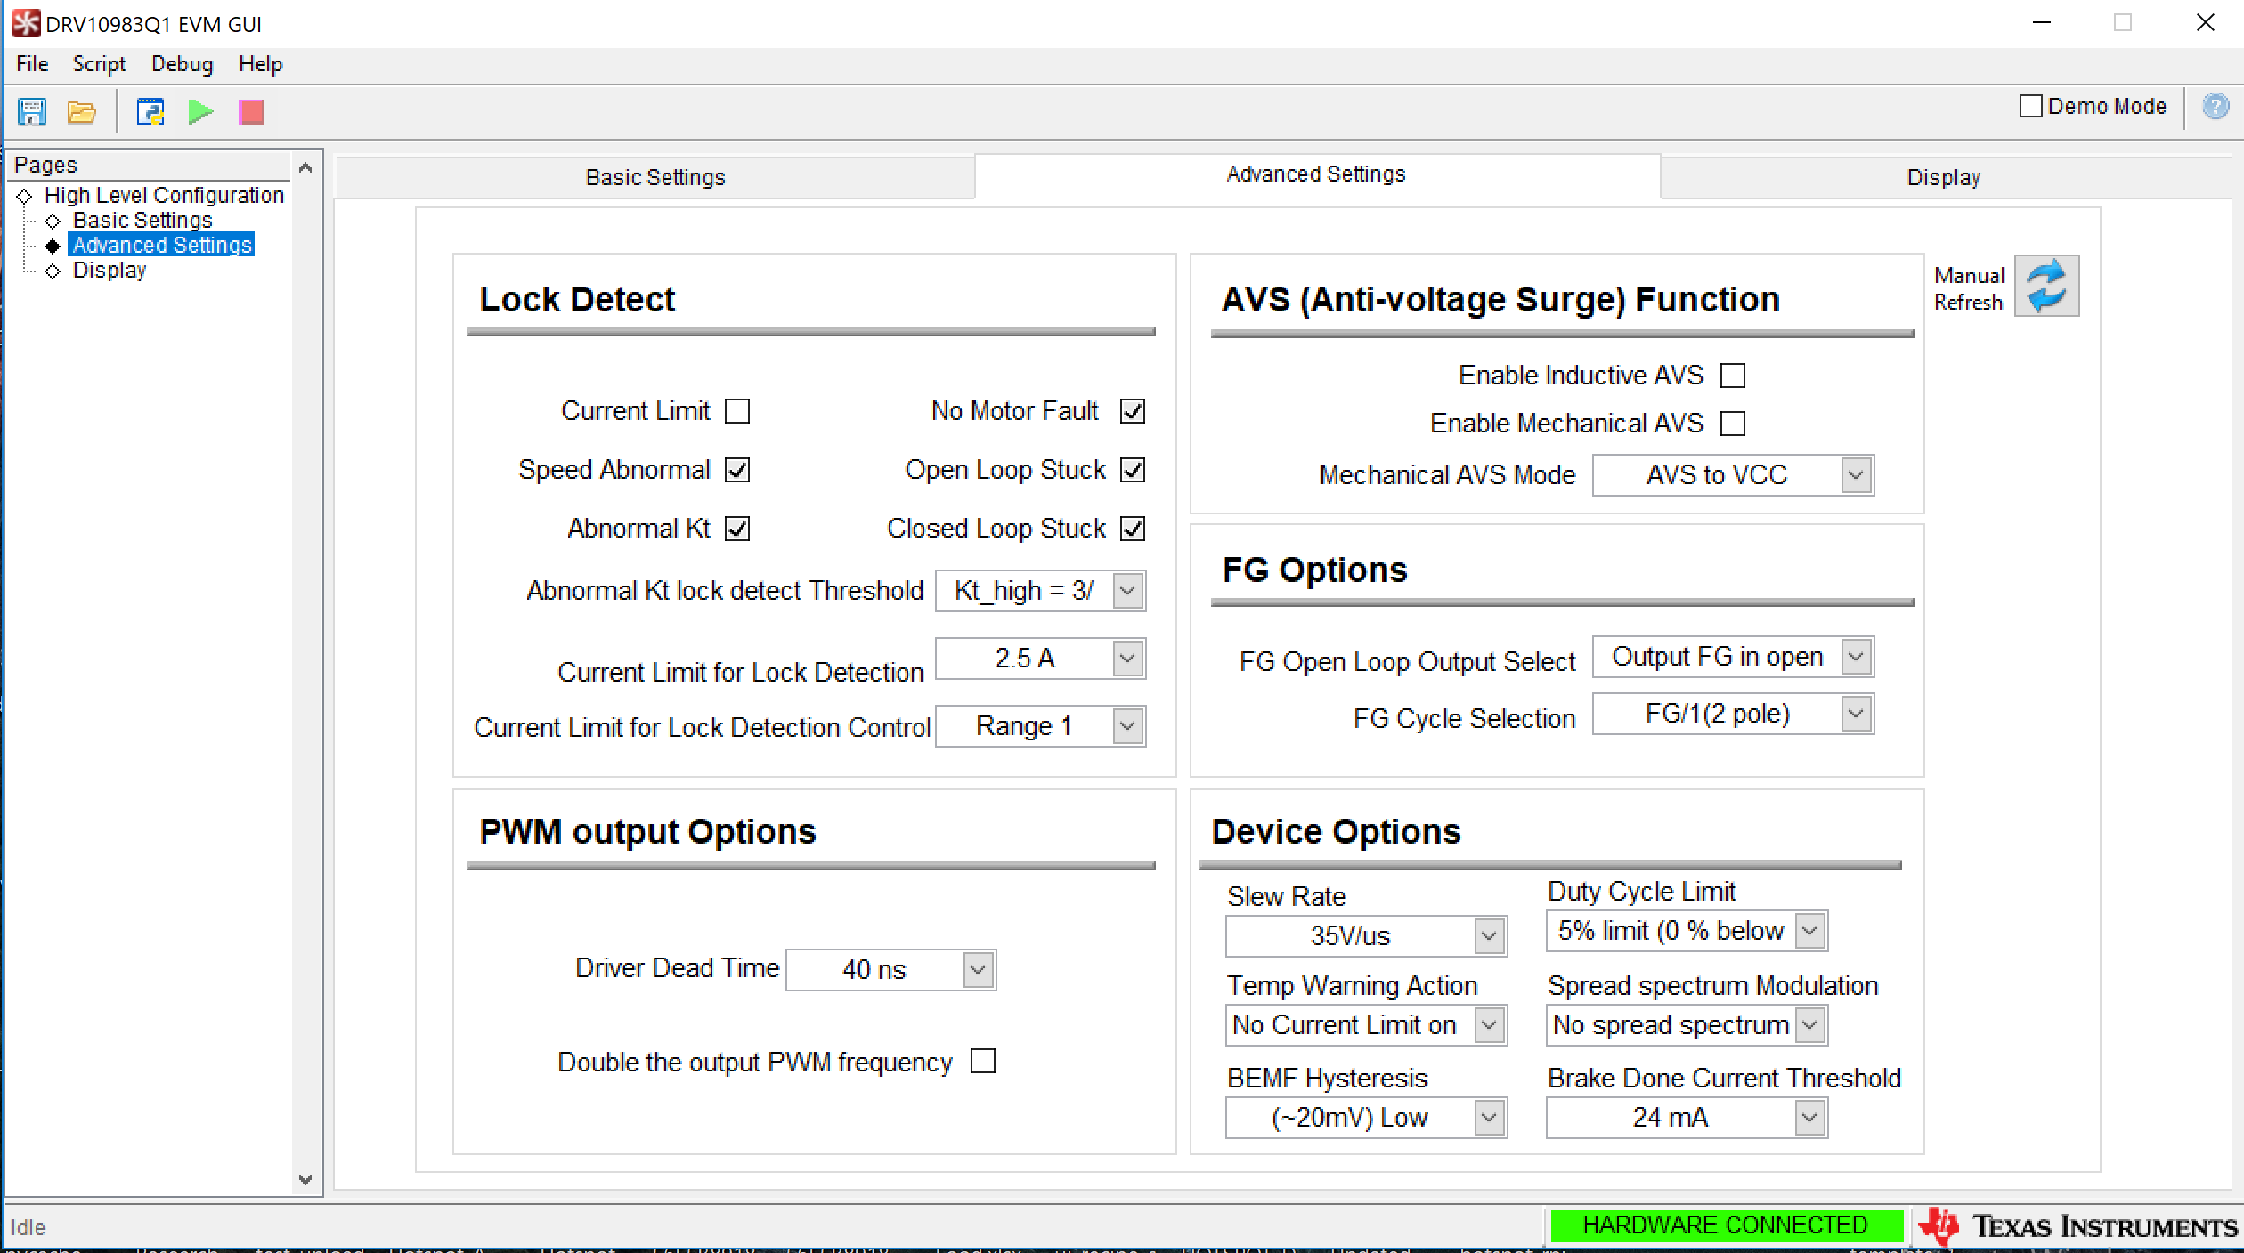Click the Save disk icon in toolbar
This screenshot has height=1253, width=2244.
point(32,112)
